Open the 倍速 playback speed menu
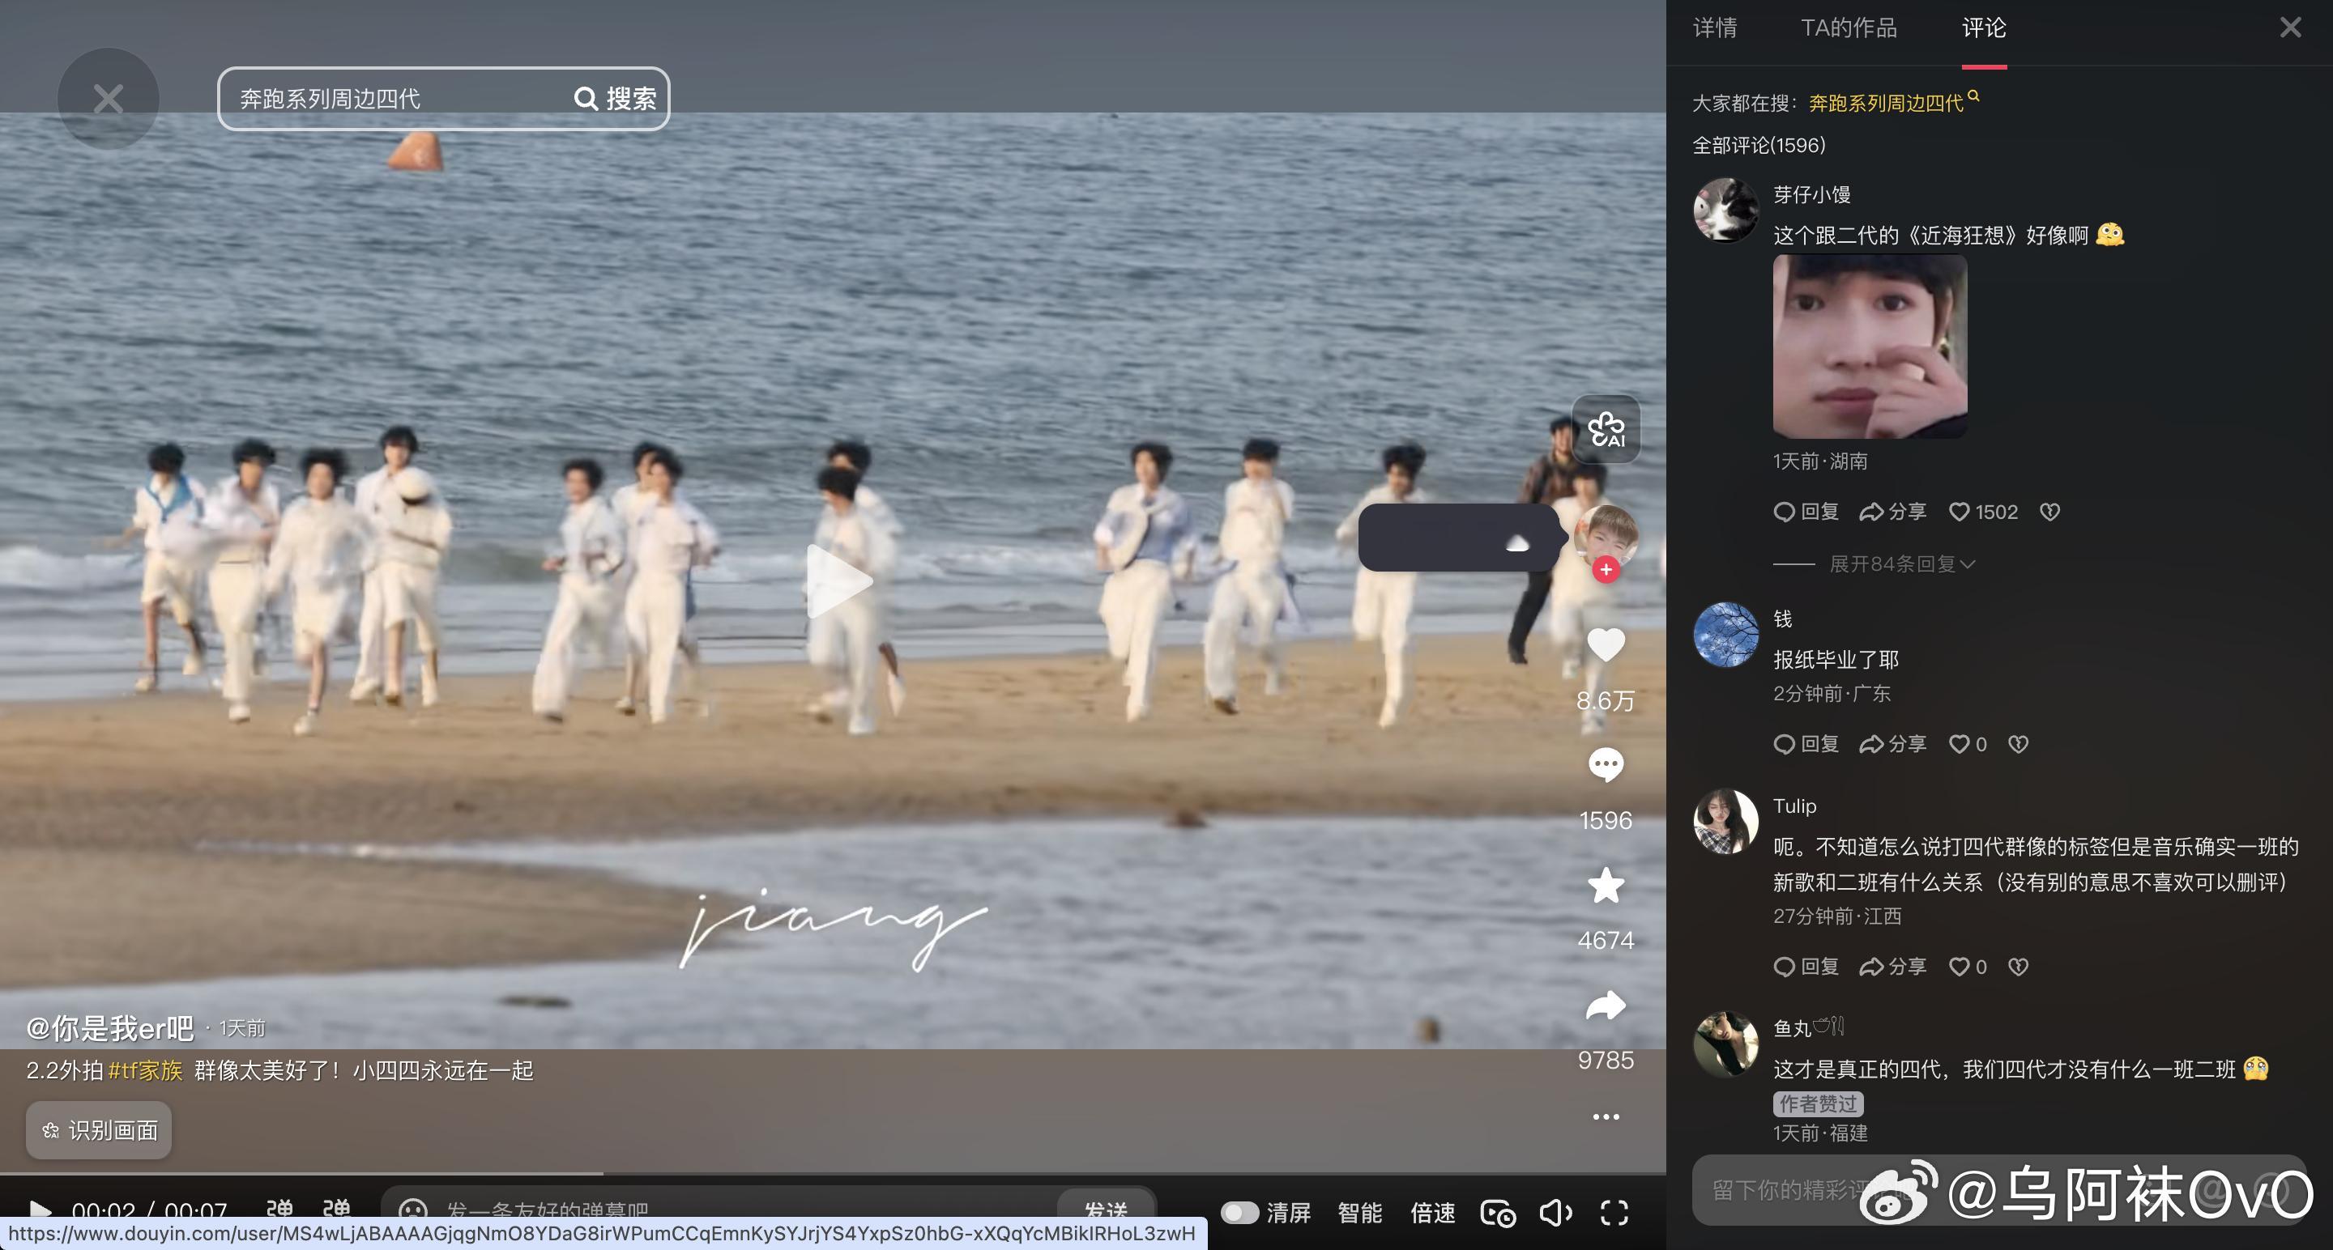This screenshot has width=2333, height=1250. pyautogui.click(x=1432, y=1212)
